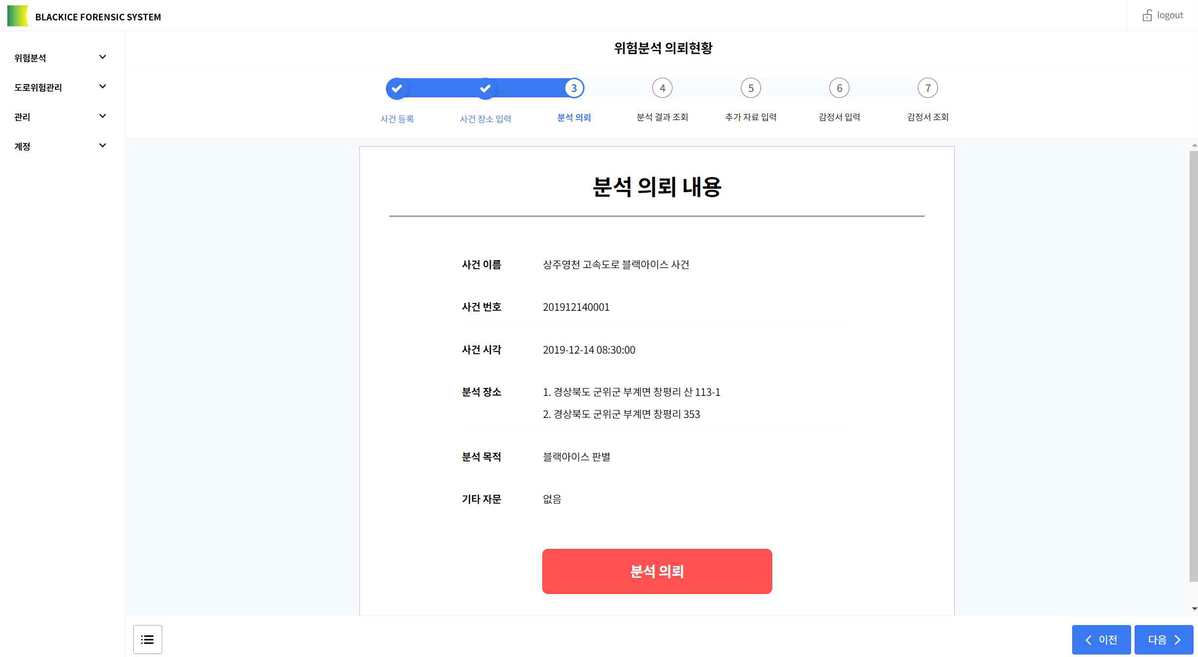Go back with the 이전 button

[1101, 639]
